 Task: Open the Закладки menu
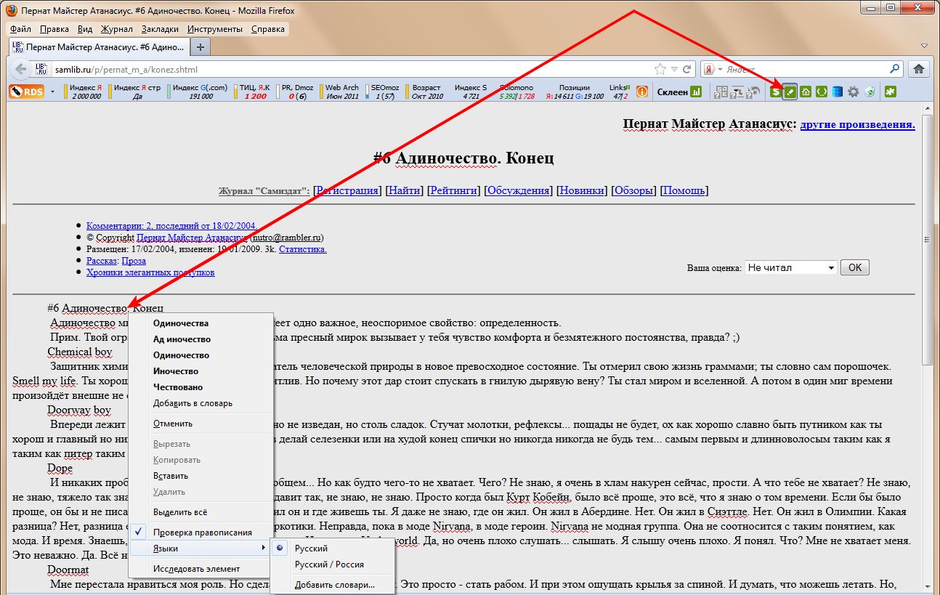[x=160, y=29]
